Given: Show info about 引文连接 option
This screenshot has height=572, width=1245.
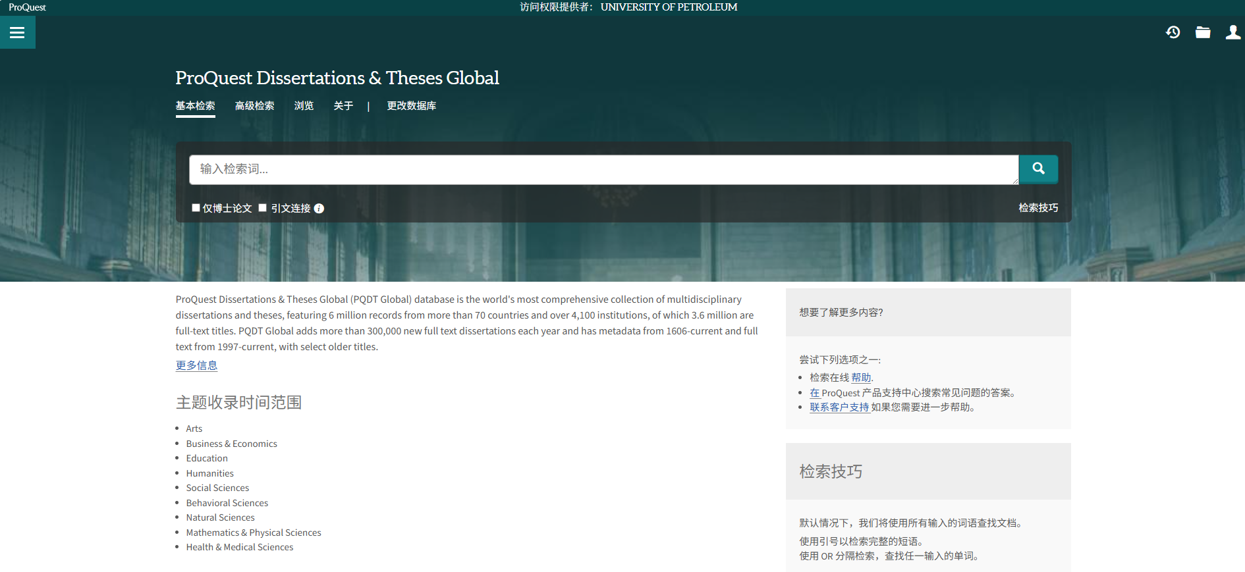Looking at the screenshot, I should pyautogui.click(x=319, y=209).
